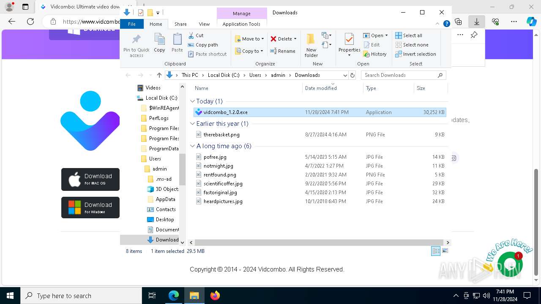Refresh the Downloads folder view

(x=352, y=75)
